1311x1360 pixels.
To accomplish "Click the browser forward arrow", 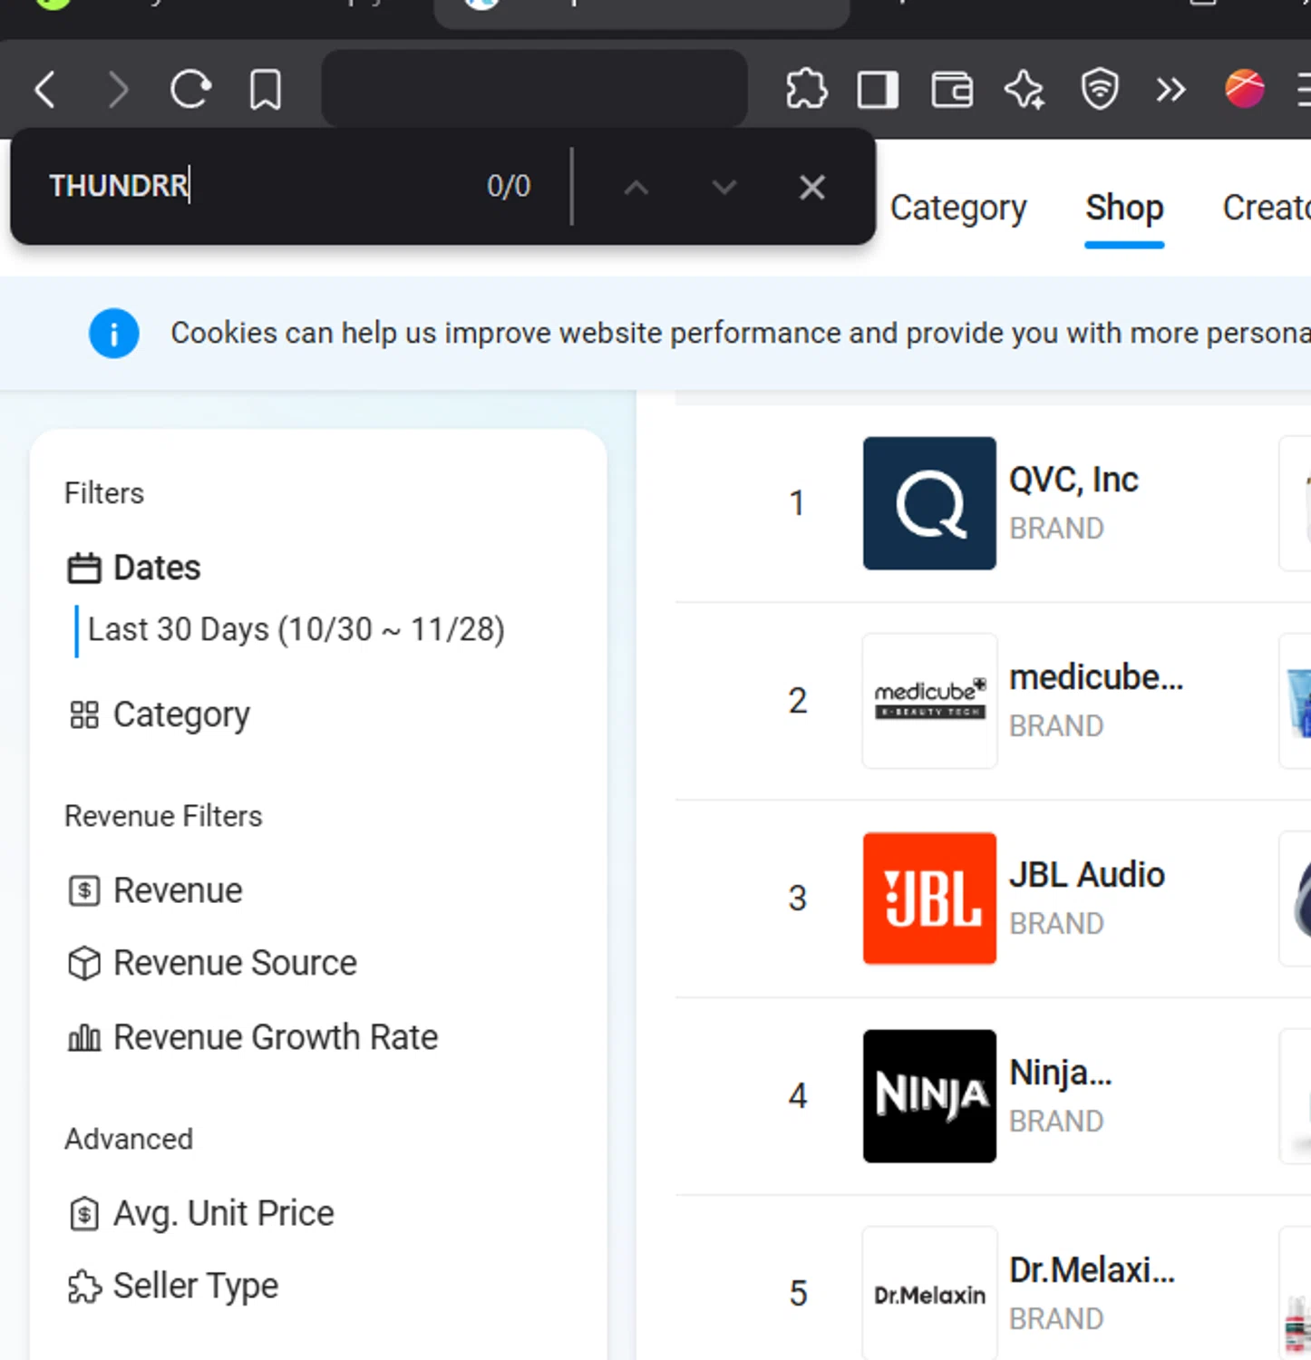I will [x=118, y=90].
